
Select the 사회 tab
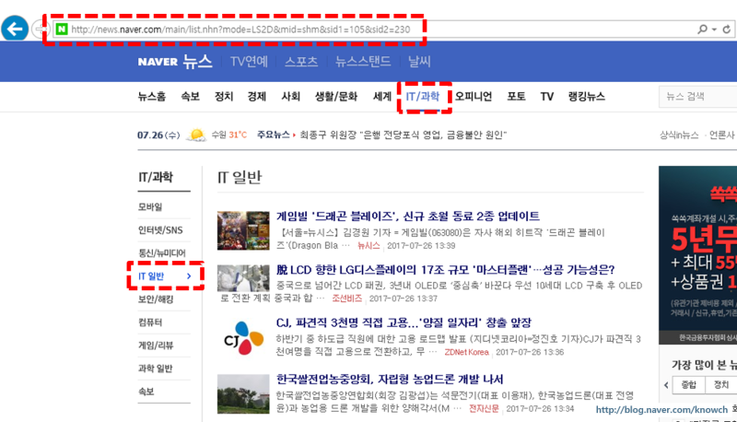click(290, 97)
